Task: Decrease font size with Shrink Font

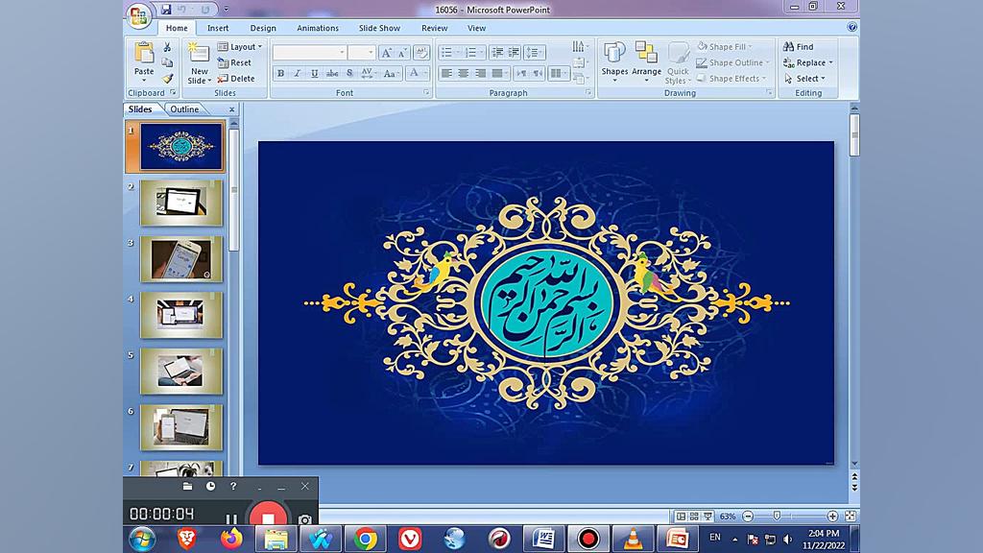Action: pyautogui.click(x=402, y=53)
